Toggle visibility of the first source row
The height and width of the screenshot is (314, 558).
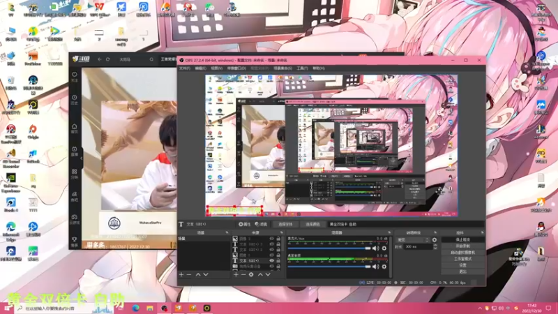point(272,239)
